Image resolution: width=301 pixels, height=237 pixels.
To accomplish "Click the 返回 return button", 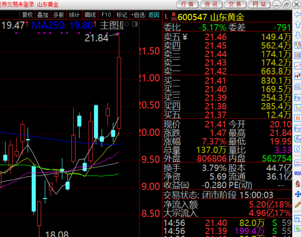I will pyautogui.click(x=154, y=15).
